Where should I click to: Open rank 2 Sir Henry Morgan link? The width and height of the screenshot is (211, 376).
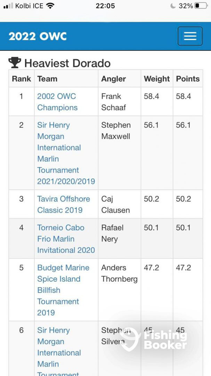66,153
